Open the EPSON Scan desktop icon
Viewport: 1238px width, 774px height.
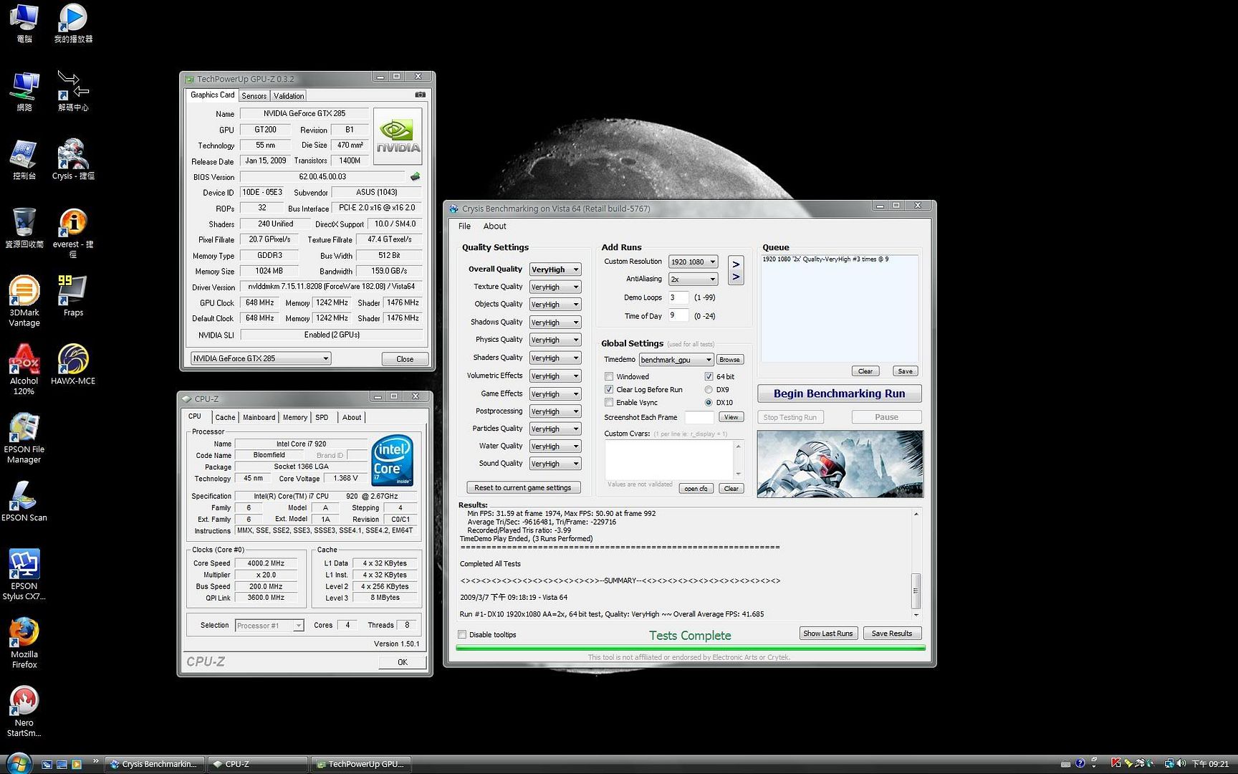[24, 502]
